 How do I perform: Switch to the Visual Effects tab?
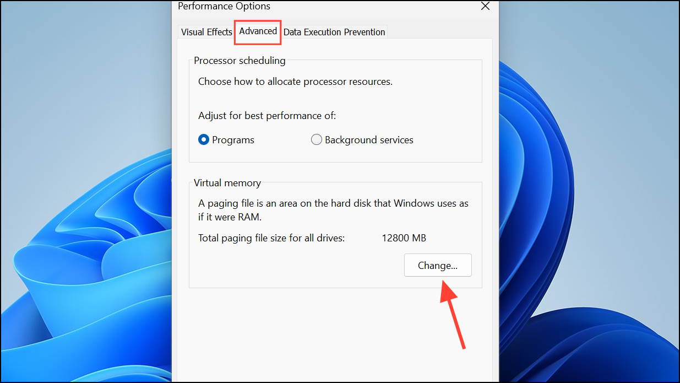(x=206, y=32)
